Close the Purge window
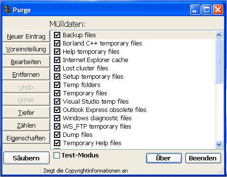The height and width of the screenshot is (177, 227). (x=218, y=10)
